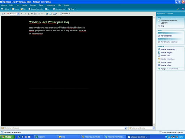Open a post with the Abrir button
Screen dimensions: 185x139
tap(23, 9)
